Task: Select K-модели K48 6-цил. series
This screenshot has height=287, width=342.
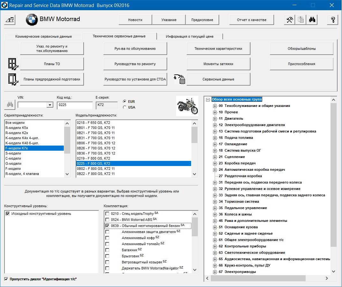Action: 34,143
